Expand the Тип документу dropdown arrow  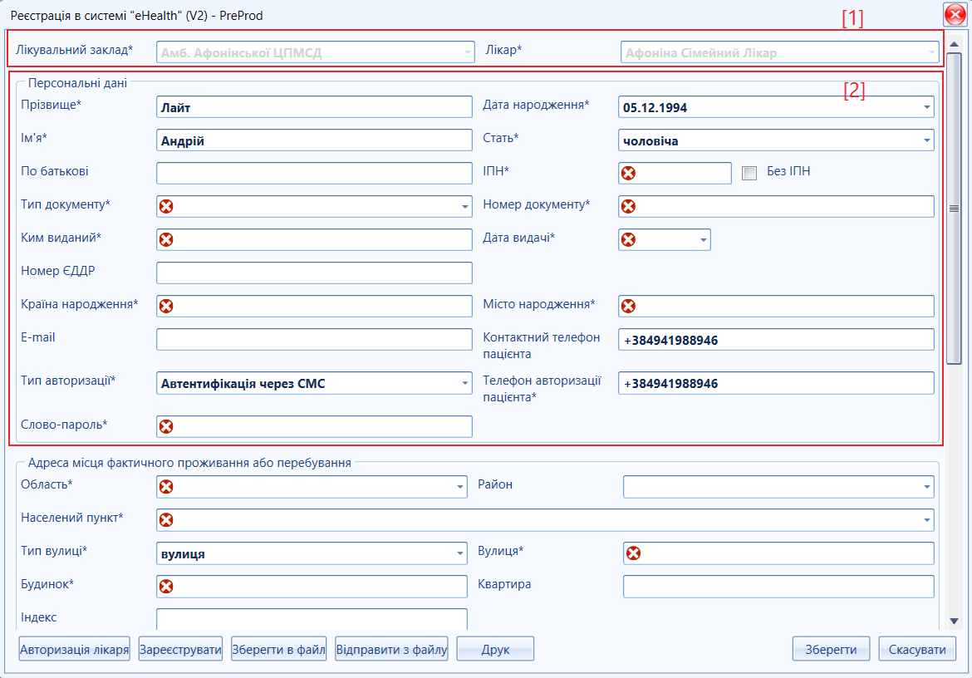465,206
